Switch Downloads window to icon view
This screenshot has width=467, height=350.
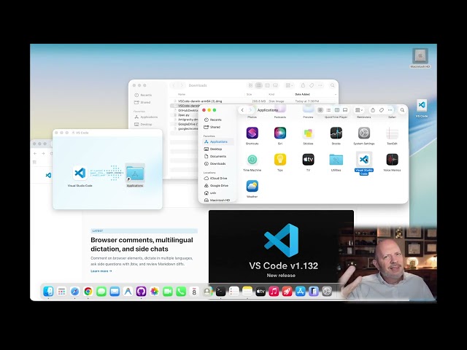(250, 85)
